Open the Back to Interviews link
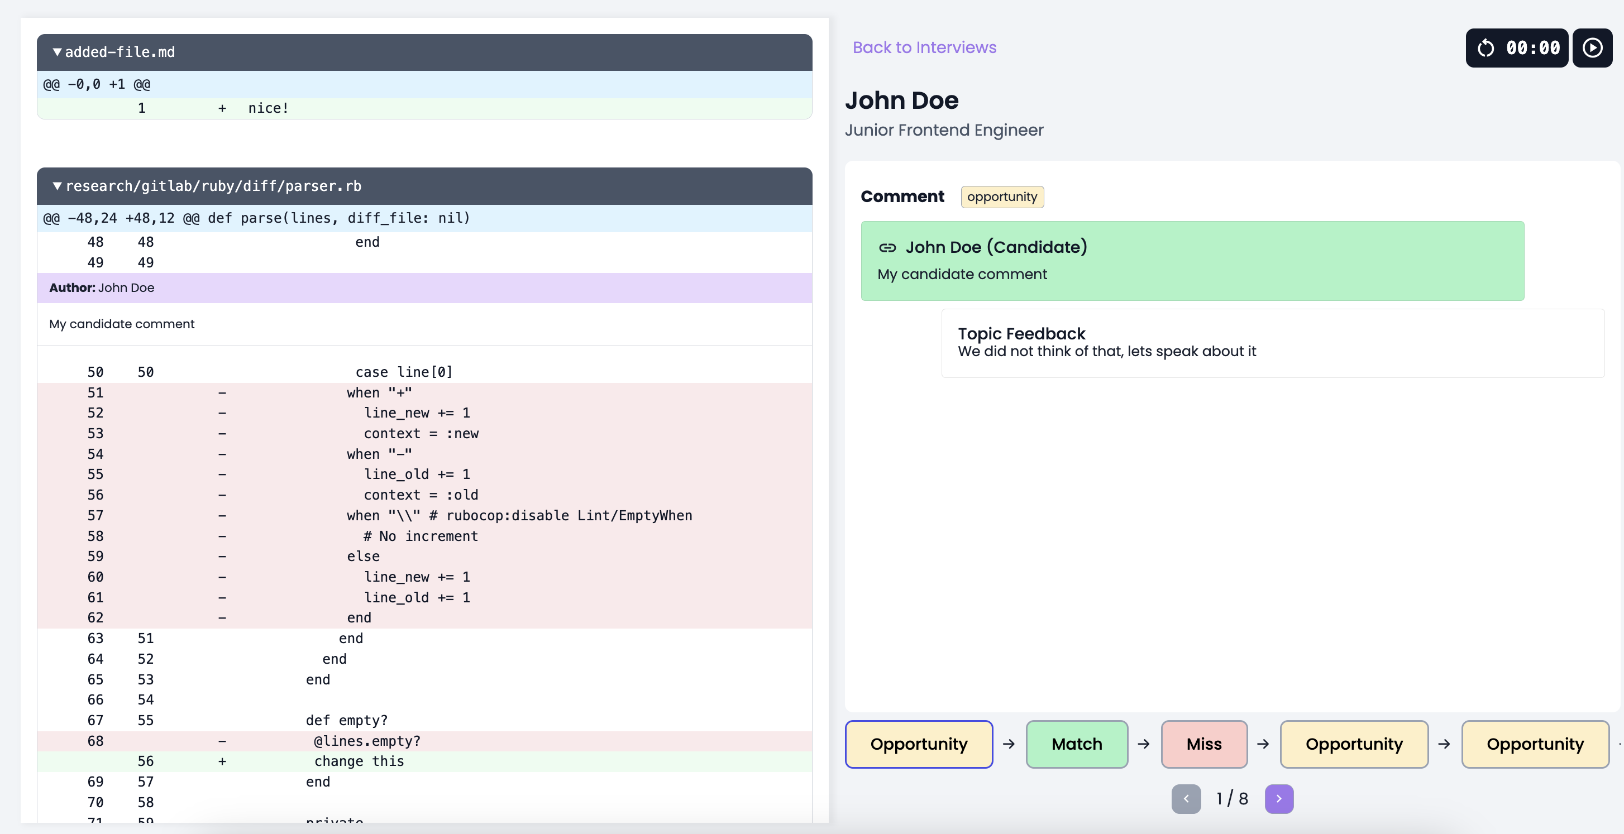Viewport: 1624px width, 834px height. 924,47
